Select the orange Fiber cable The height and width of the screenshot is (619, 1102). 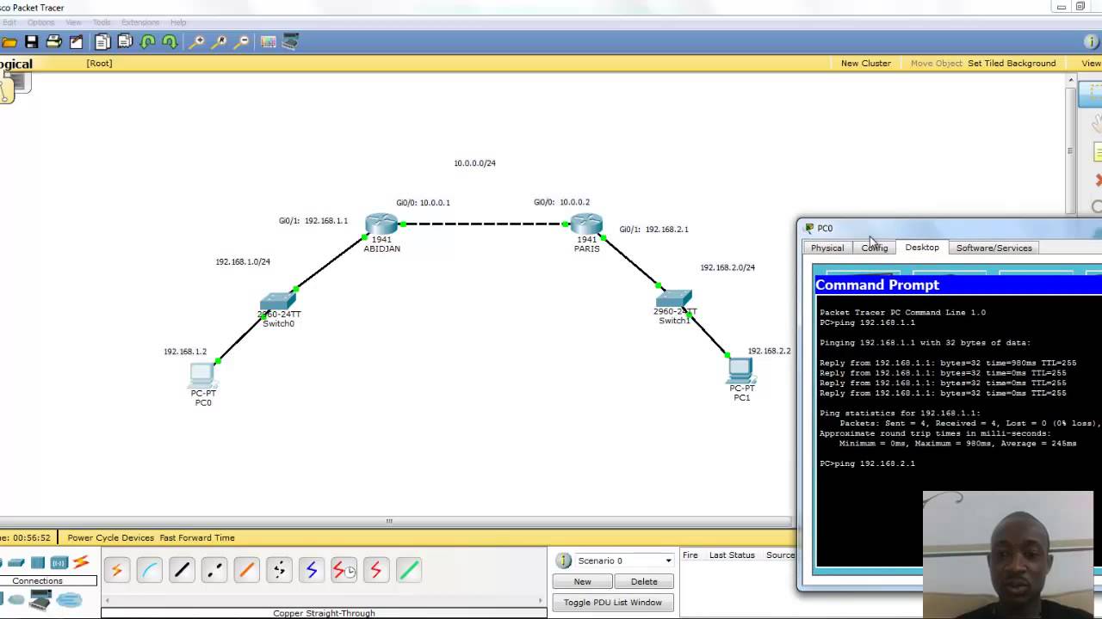pos(246,569)
